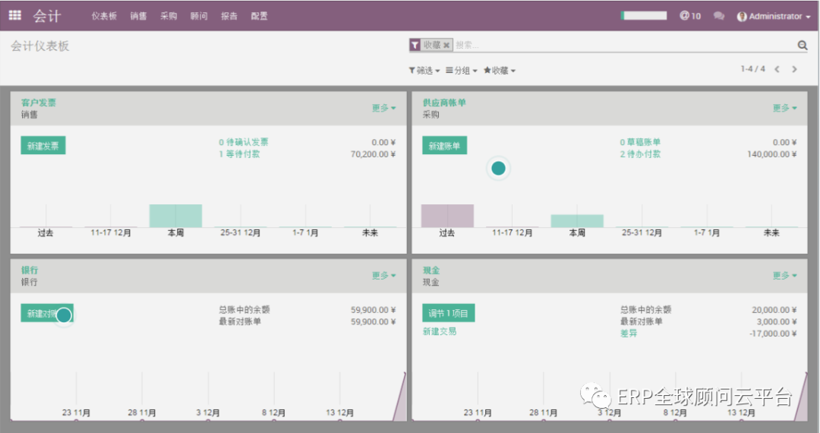This screenshot has width=820, height=433.
Task: Open the chat conversations icon
Action: (x=718, y=16)
